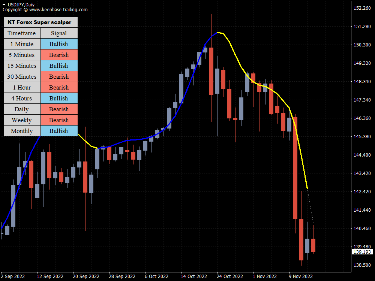Click the 143.420 price axis label

(362, 173)
